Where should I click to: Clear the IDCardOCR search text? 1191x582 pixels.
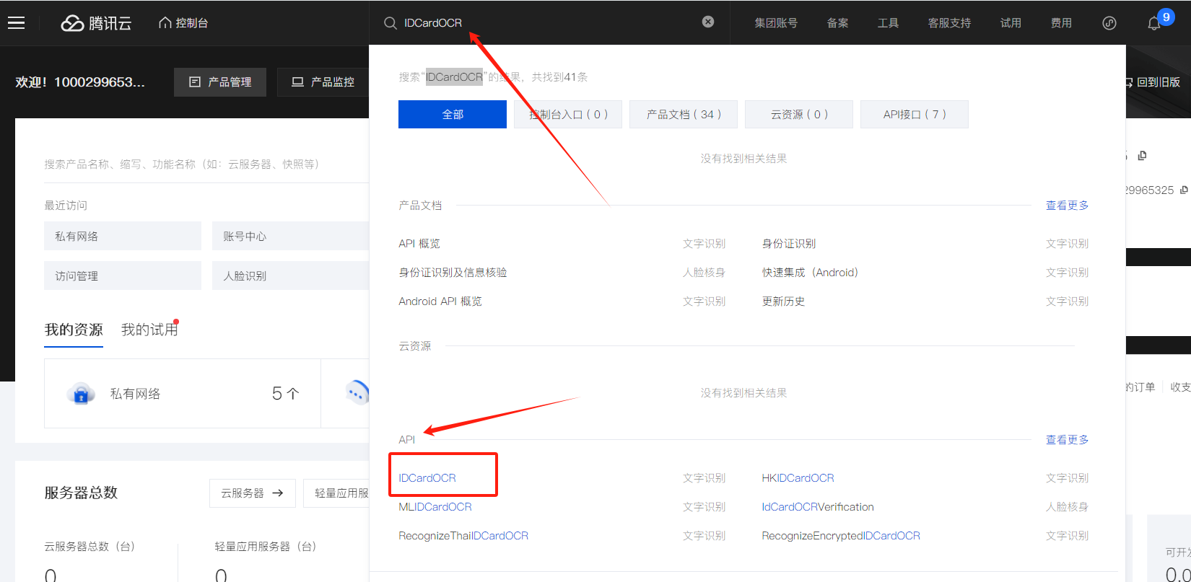(708, 22)
